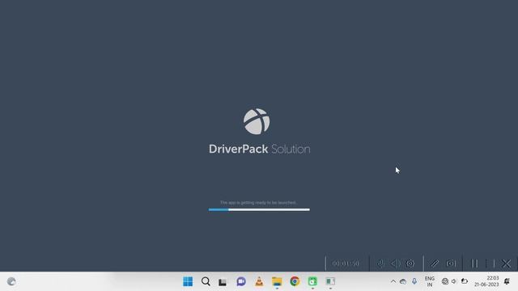Open File Explorer from the taskbar
This screenshot has width=518, height=291.
277,281
